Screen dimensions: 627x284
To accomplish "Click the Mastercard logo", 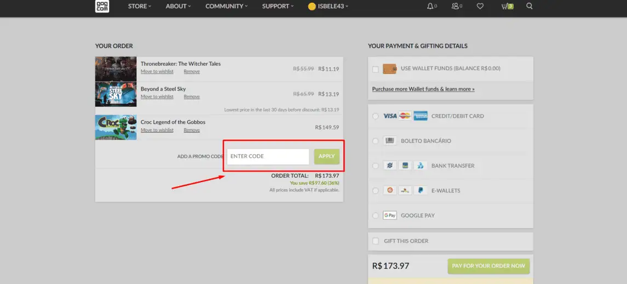I will (405, 116).
